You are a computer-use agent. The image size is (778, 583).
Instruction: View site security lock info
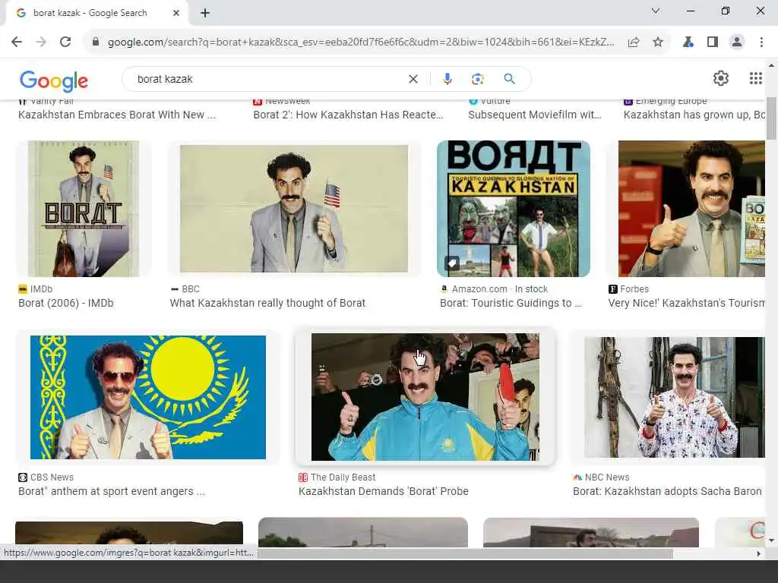95,43
